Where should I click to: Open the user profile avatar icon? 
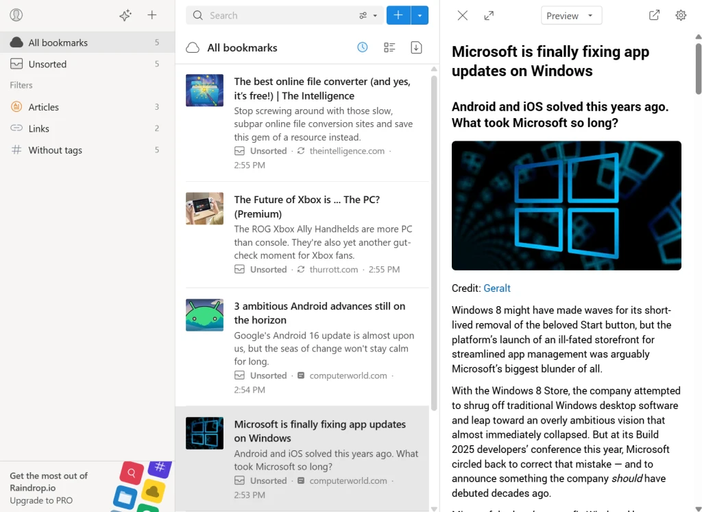click(x=16, y=15)
